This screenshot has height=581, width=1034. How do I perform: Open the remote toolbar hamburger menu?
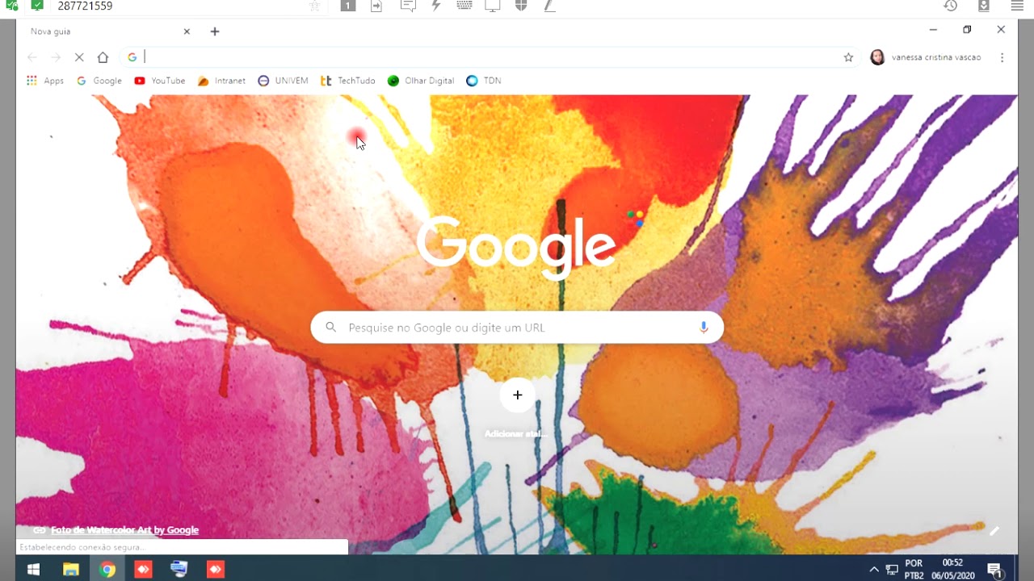pyautogui.click(x=1017, y=6)
